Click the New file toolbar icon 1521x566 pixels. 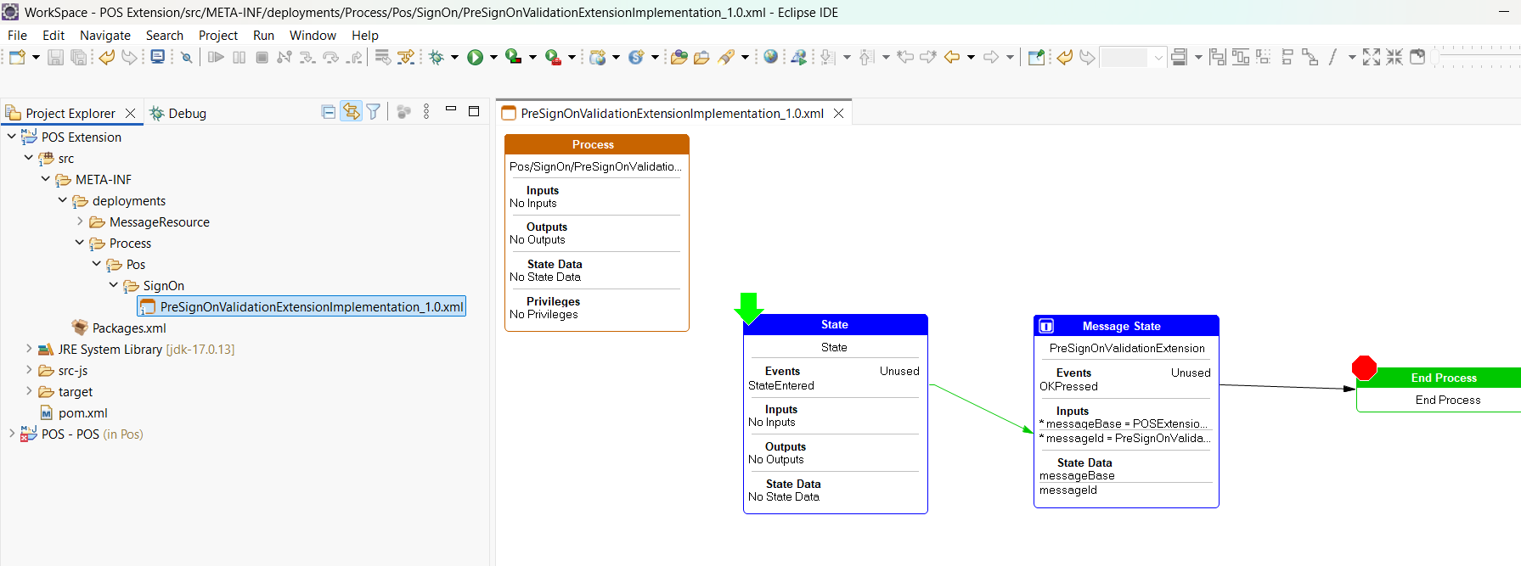tap(17, 57)
